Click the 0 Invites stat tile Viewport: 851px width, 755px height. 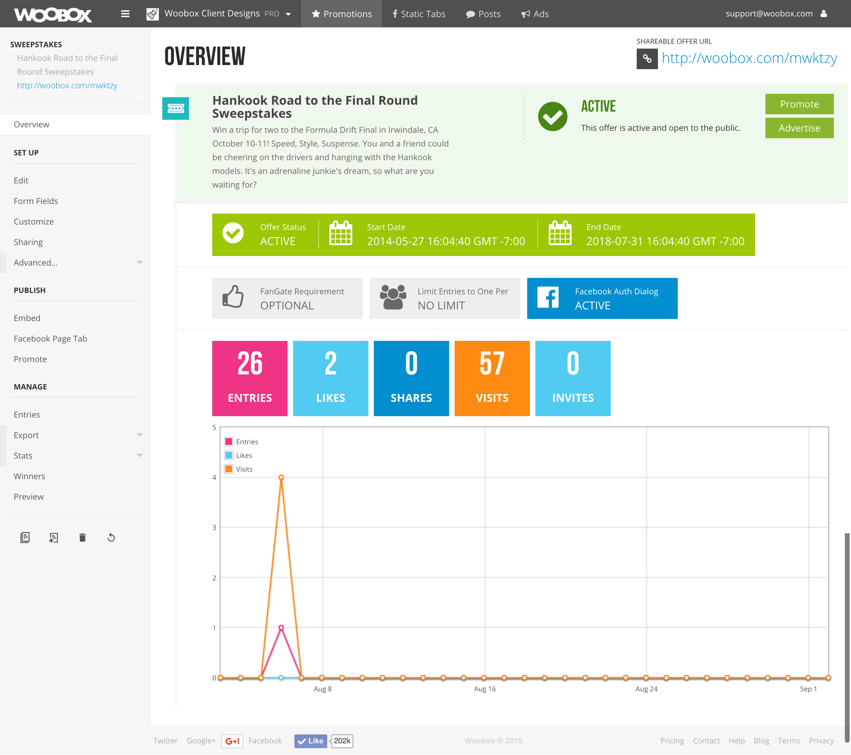click(x=573, y=378)
